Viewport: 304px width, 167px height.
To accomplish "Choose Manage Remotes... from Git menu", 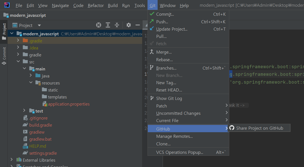I will (174, 136).
